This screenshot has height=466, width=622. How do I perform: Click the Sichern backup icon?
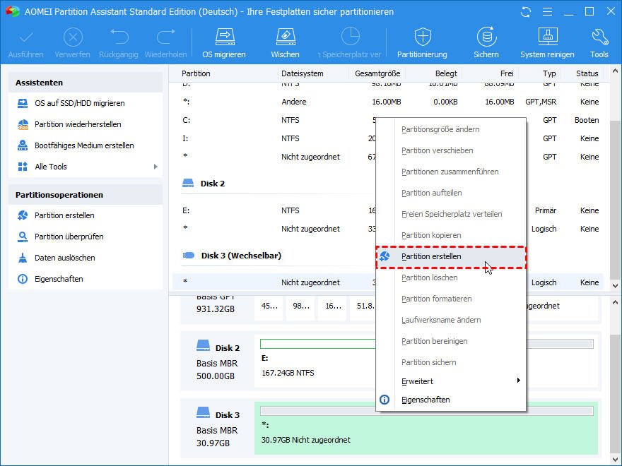tap(486, 37)
